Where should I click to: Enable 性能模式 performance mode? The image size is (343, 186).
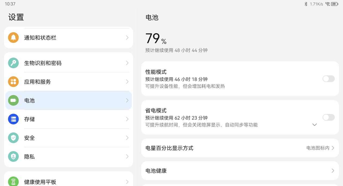pos(329,79)
